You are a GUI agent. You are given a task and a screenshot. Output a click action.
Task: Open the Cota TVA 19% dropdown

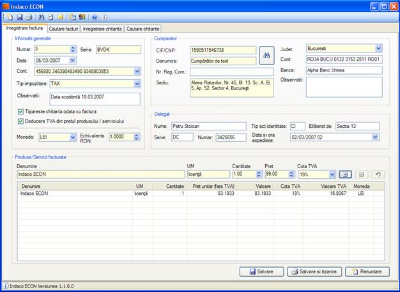click(332, 174)
